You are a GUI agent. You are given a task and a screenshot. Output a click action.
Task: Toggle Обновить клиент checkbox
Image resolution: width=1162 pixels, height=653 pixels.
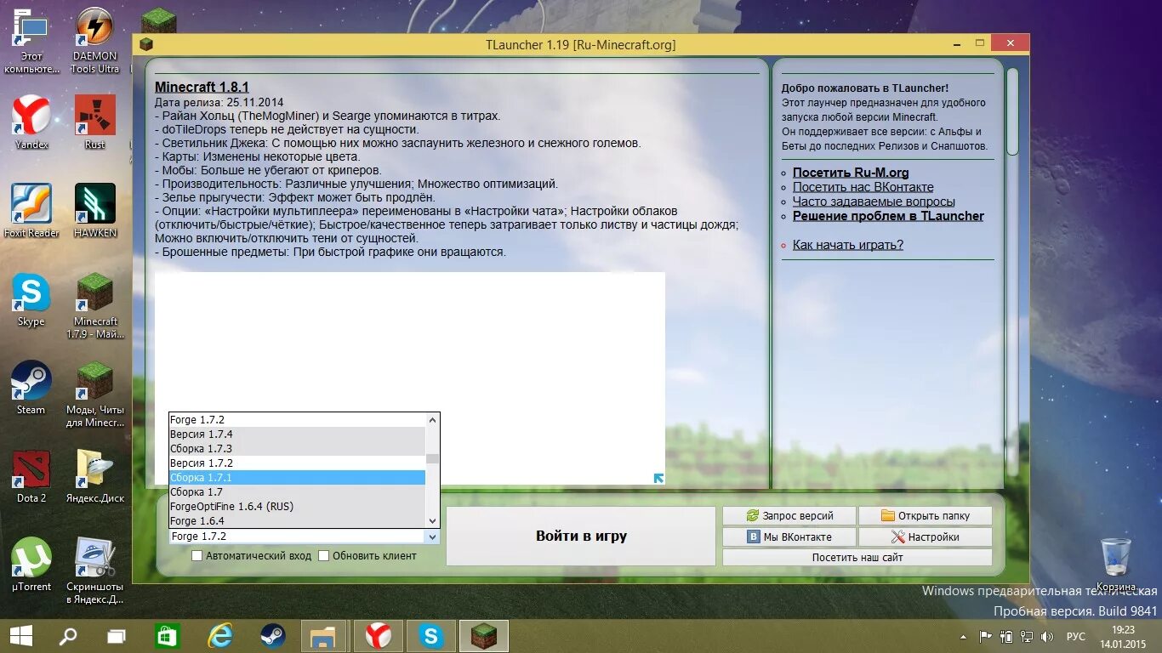(x=323, y=556)
